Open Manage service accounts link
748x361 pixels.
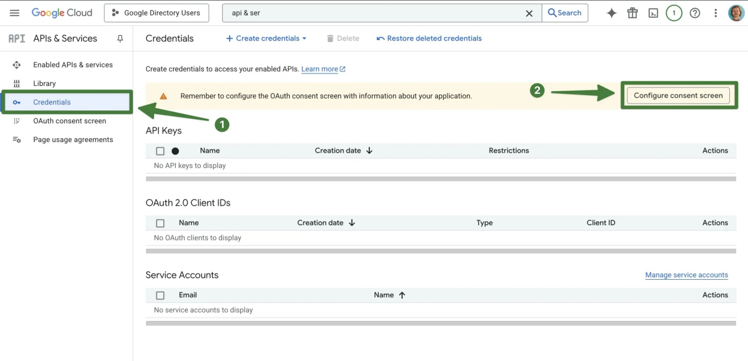686,275
